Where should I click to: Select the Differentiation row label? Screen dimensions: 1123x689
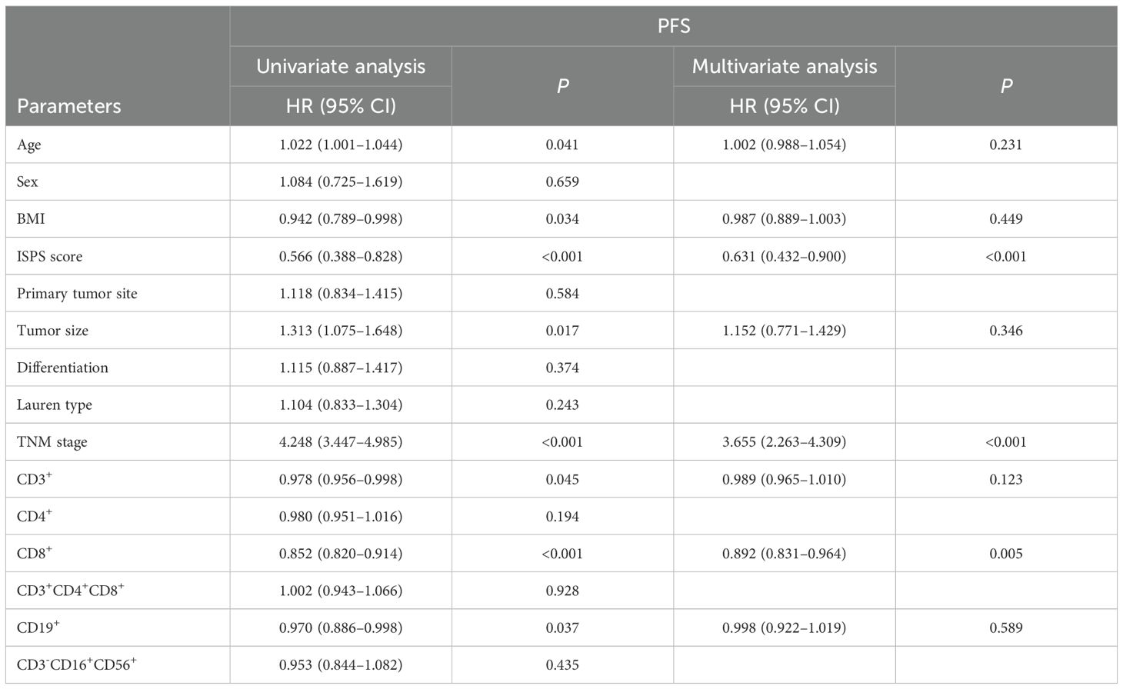click(x=62, y=368)
